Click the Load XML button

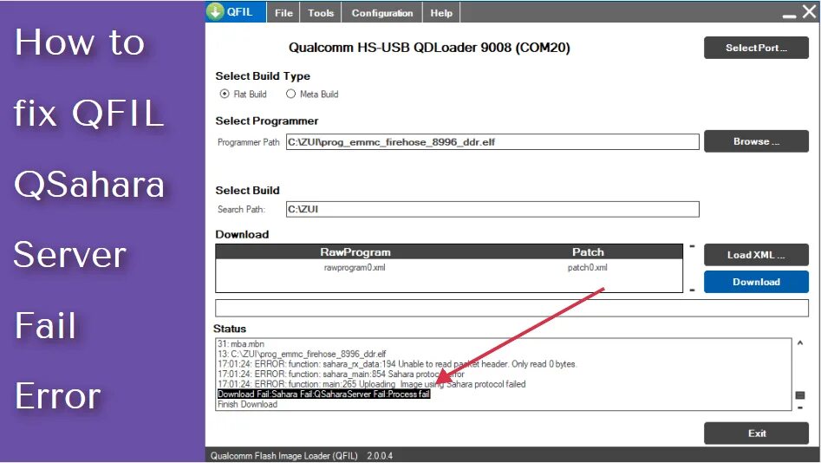click(756, 255)
